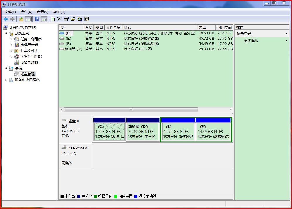Image resolution: width=292 pixels, height=209 pixels.
Task: Toggle the Show/Hide Action Pane button
Action: [x=44, y=19]
